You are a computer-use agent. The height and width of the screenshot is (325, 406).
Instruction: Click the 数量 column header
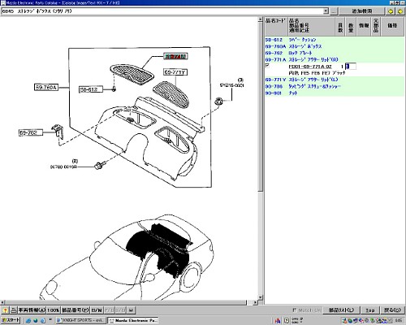351,26
